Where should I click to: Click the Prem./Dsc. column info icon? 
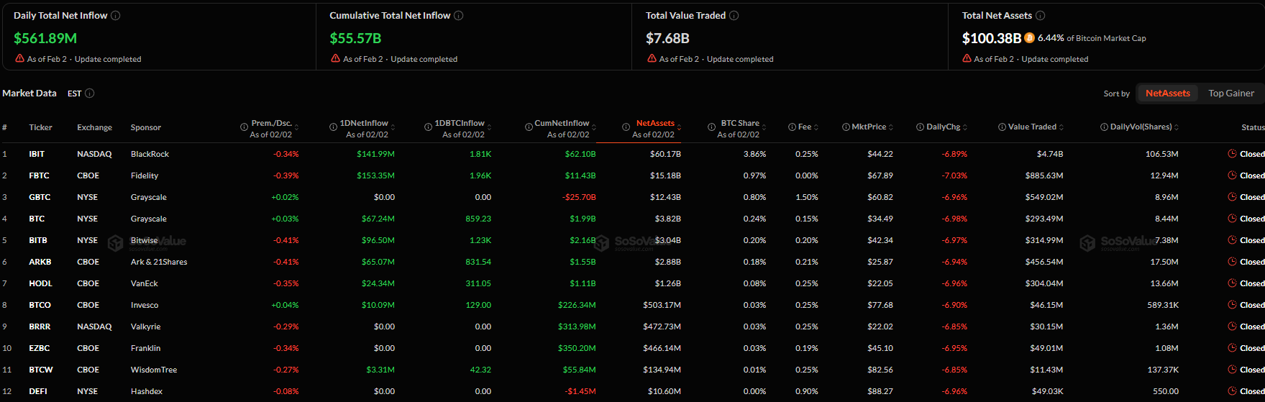click(x=245, y=127)
